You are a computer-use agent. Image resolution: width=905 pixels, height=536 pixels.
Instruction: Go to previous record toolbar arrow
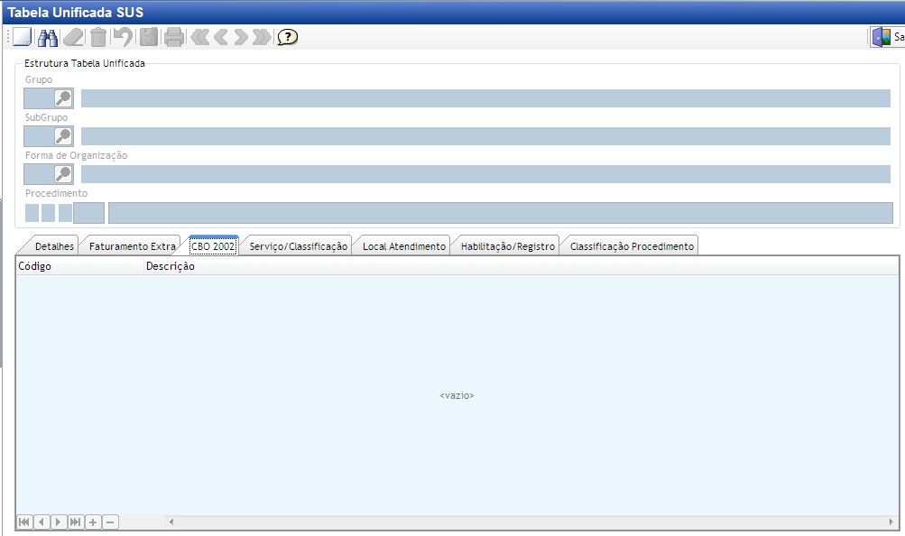[x=220, y=38]
